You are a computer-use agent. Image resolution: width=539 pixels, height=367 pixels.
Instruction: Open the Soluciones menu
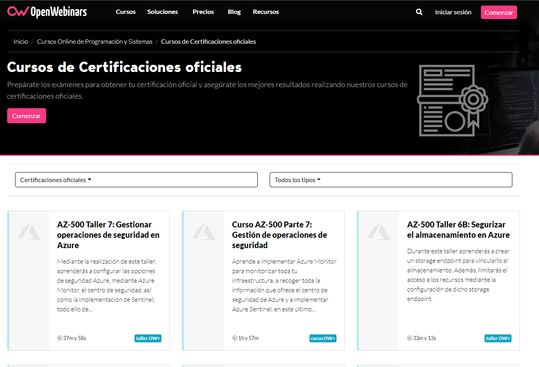(163, 12)
